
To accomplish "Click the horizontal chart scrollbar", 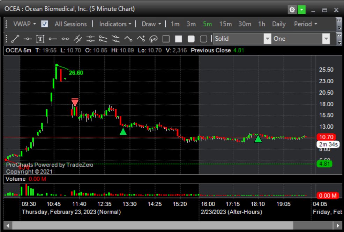I will (150, 226).
